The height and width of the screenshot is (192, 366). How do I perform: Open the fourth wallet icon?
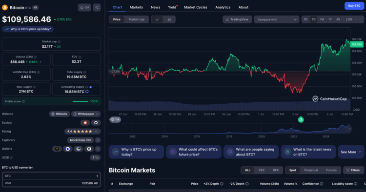(89, 149)
